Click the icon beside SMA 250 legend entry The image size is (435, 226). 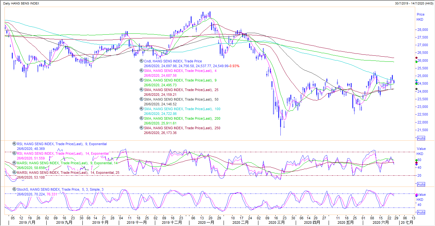(x=141, y=128)
